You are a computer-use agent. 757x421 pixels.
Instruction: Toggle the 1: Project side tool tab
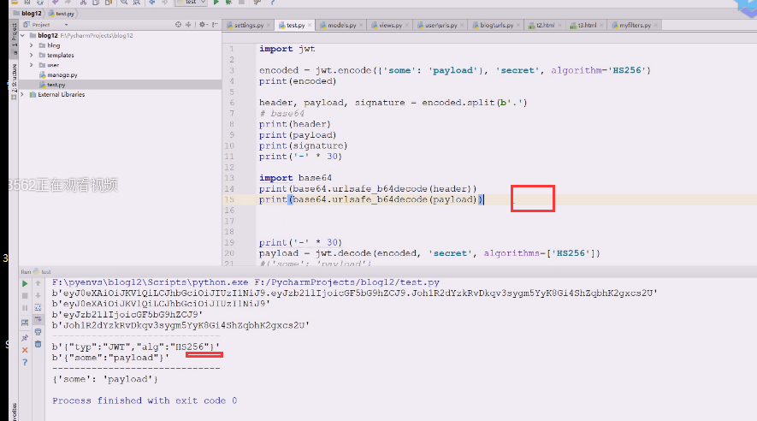pyautogui.click(x=14, y=39)
